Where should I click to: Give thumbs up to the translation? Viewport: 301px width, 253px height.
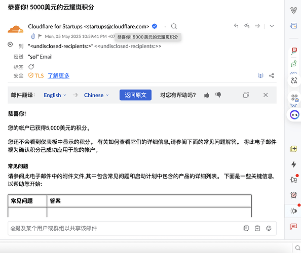(207, 95)
